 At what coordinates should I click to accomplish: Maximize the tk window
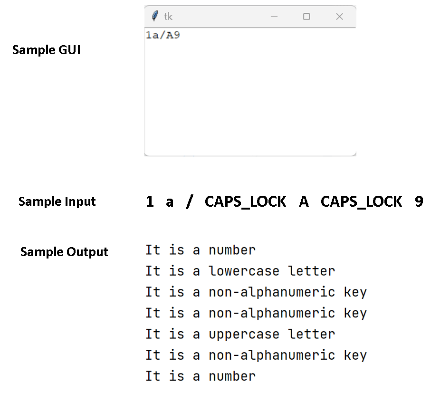[x=306, y=16]
